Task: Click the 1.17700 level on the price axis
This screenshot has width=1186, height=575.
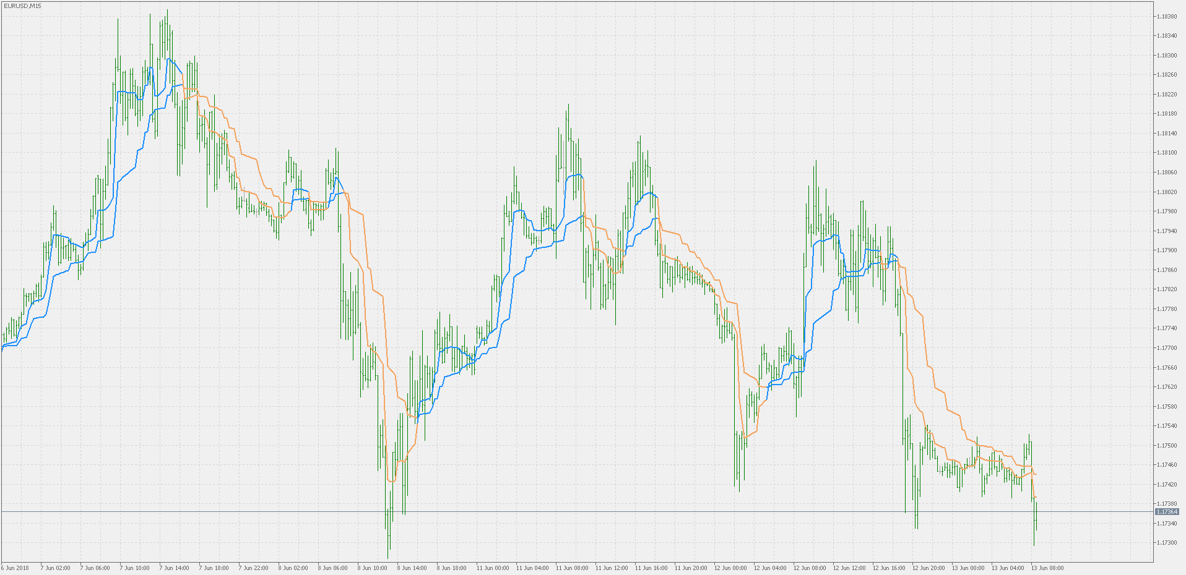Action: click(1167, 347)
